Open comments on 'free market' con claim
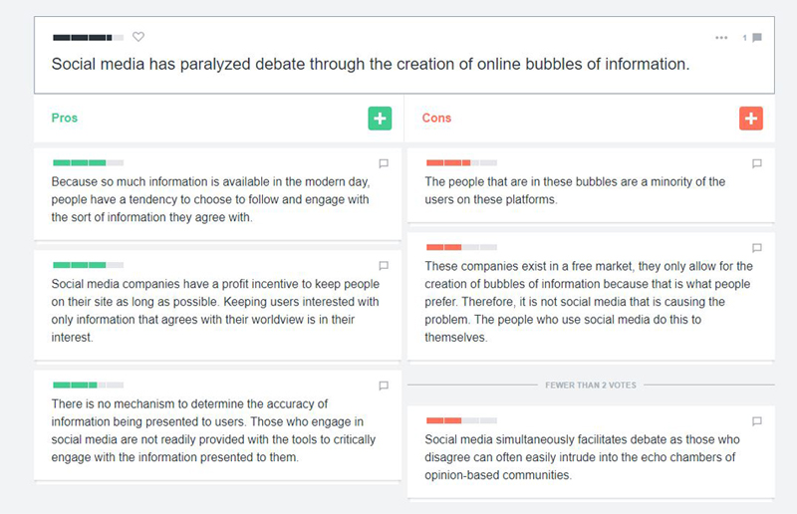Viewport: 797px width, 514px height. [x=756, y=248]
